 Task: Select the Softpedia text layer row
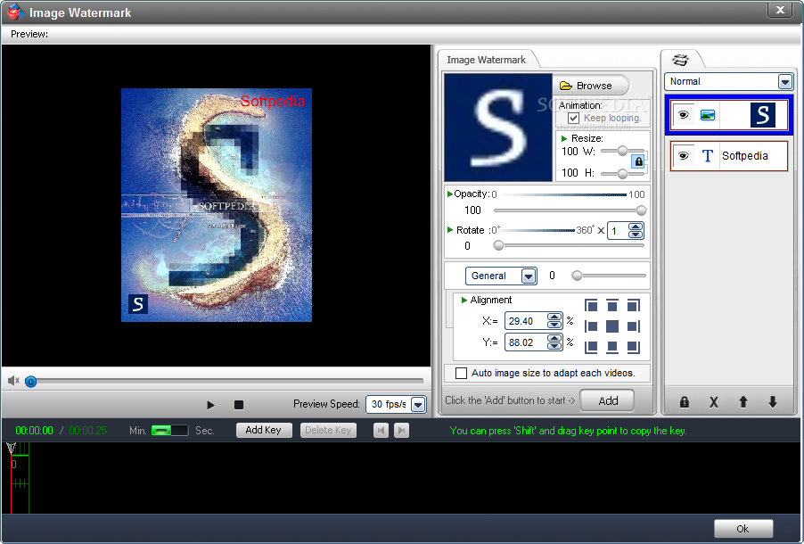tap(728, 156)
